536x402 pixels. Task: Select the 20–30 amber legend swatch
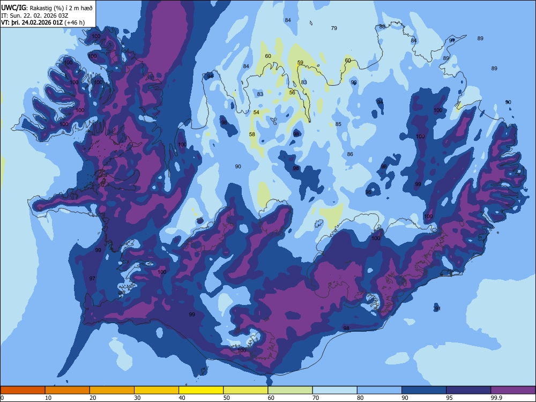click(x=112, y=390)
